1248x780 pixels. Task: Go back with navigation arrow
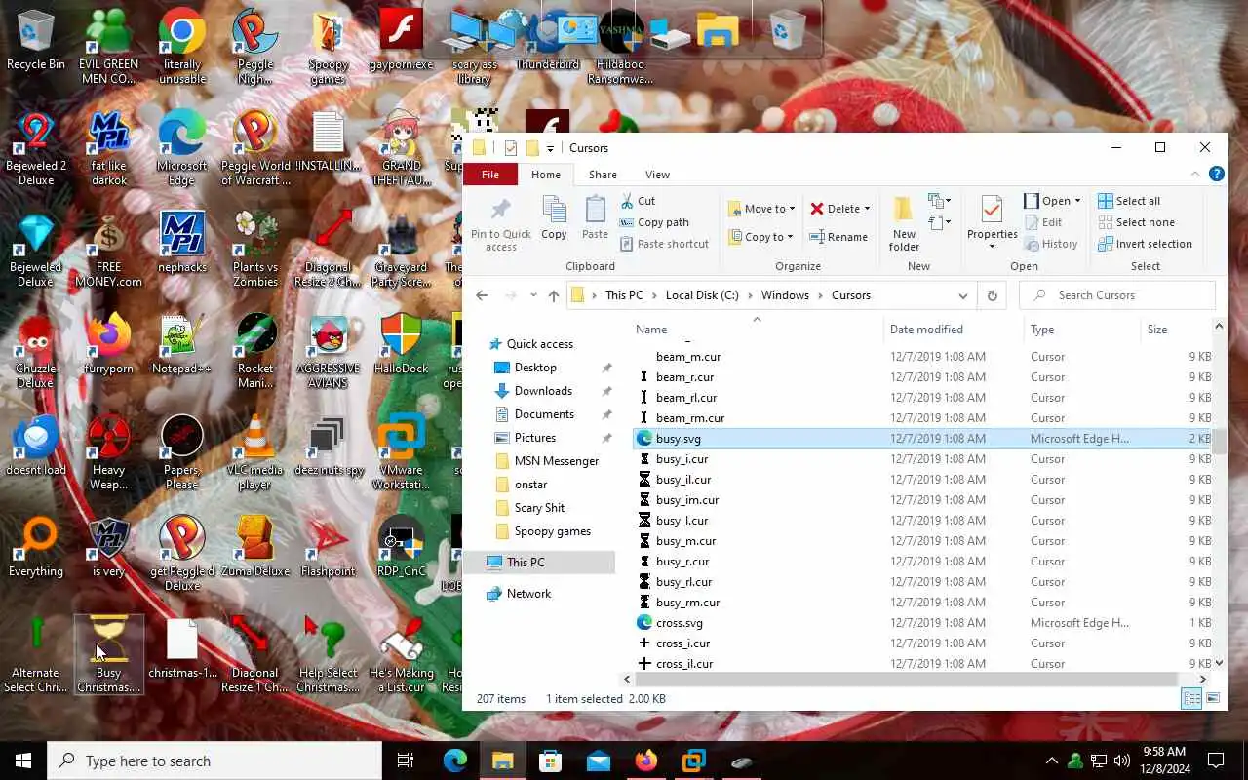(x=482, y=295)
